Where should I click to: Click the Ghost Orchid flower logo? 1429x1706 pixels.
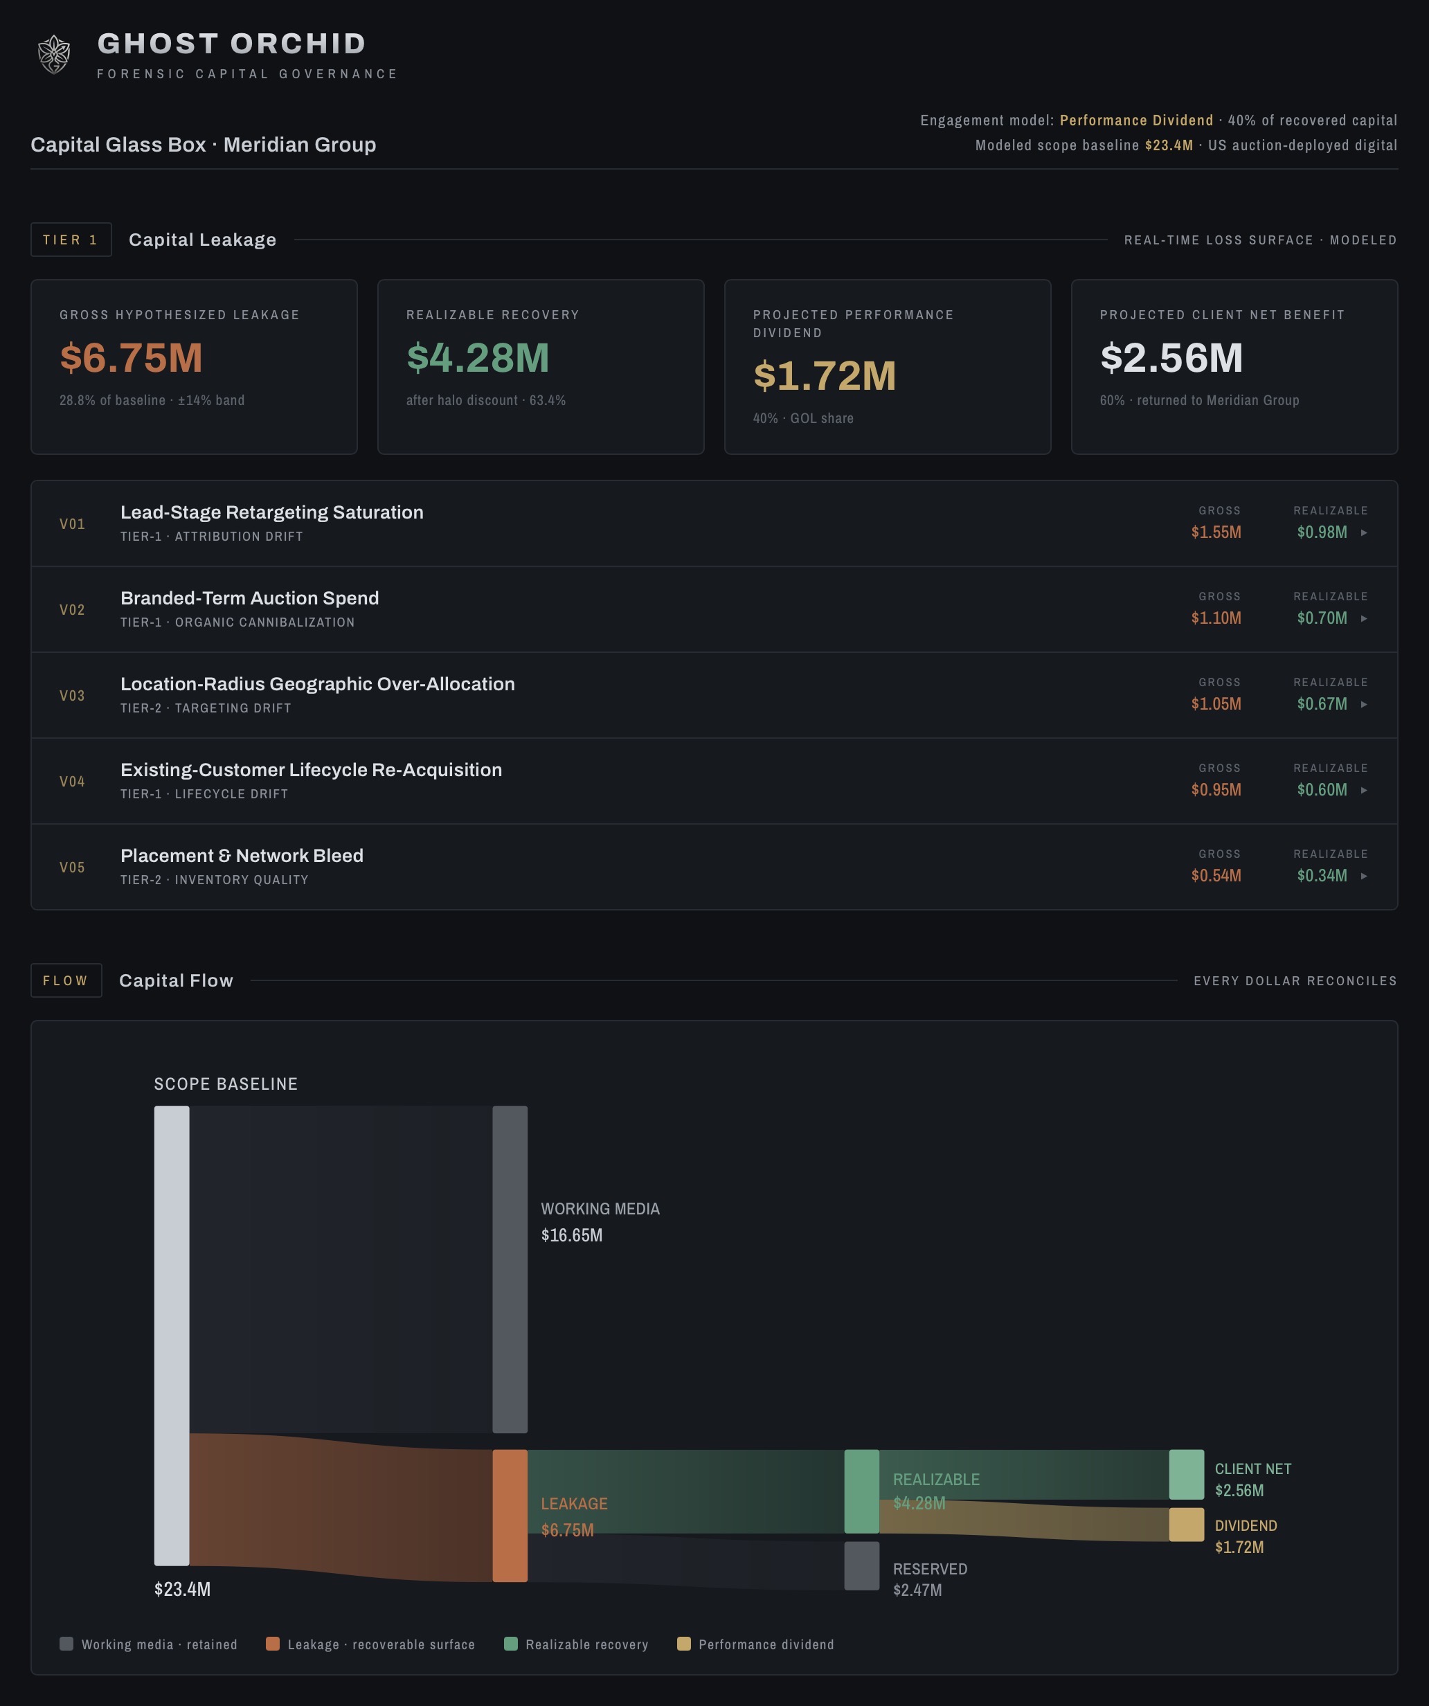point(55,55)
